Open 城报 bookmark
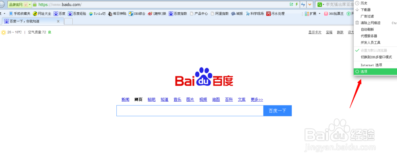Image resolution: width=397 pixels, height=161 pixels. [x=237, y=13]
